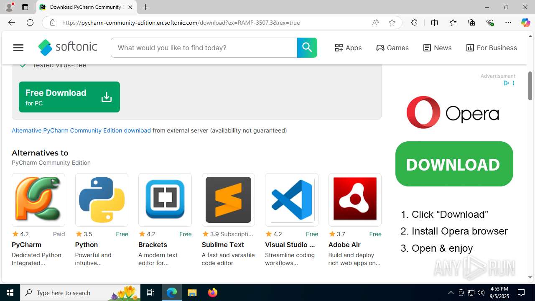
Task: Open Browser essentials heart icon
Action: pos(490,23)
